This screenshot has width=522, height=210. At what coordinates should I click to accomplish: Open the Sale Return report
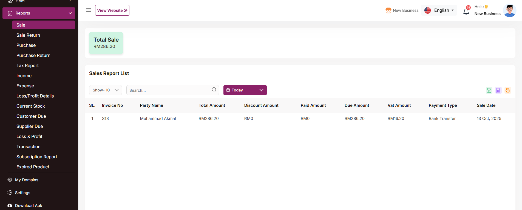(x=28, y=35)
